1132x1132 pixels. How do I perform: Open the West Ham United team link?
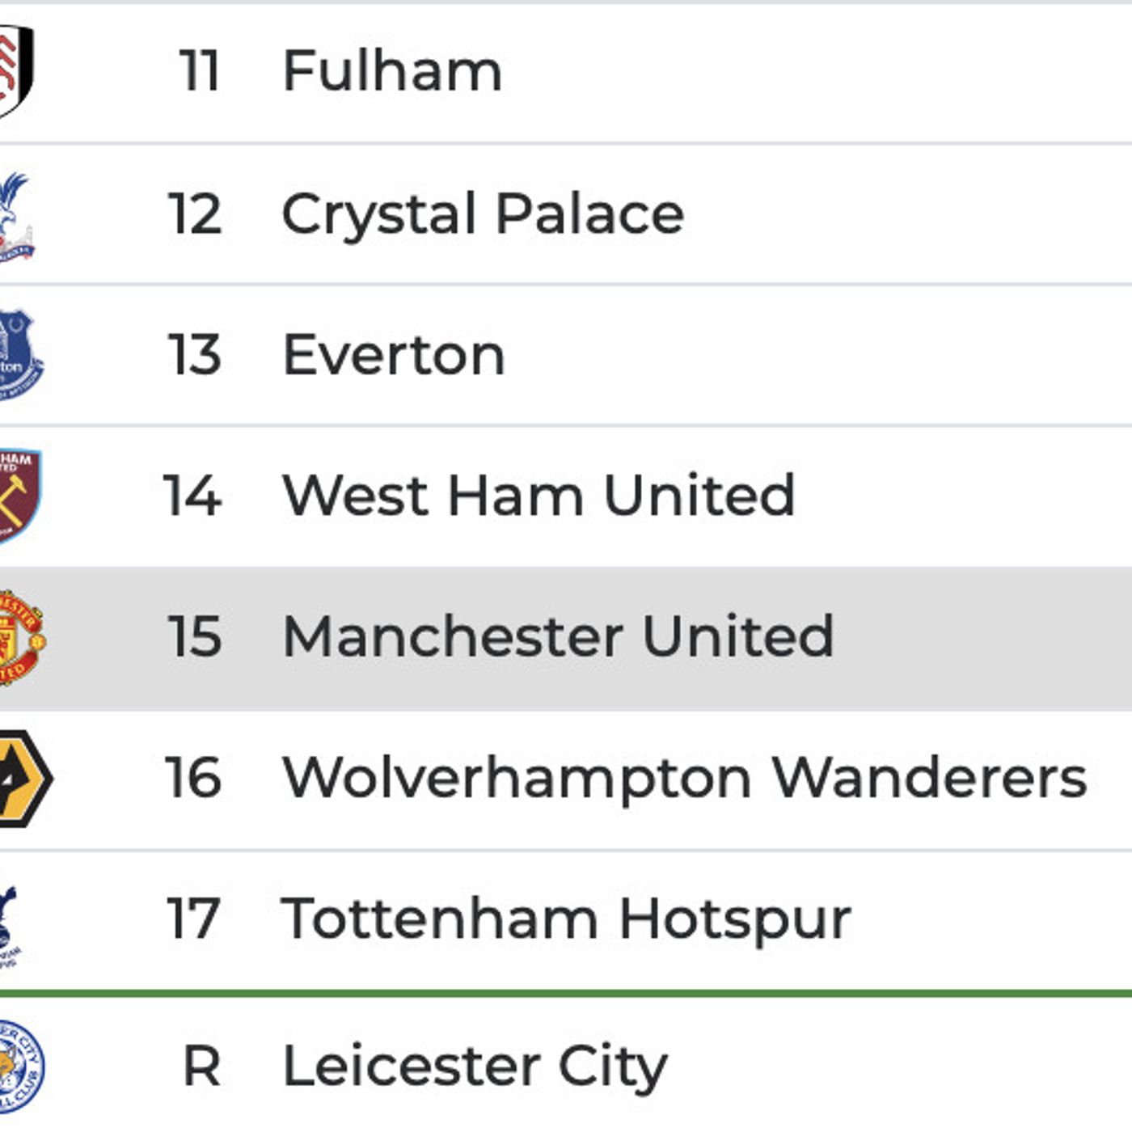coord(539,495)
